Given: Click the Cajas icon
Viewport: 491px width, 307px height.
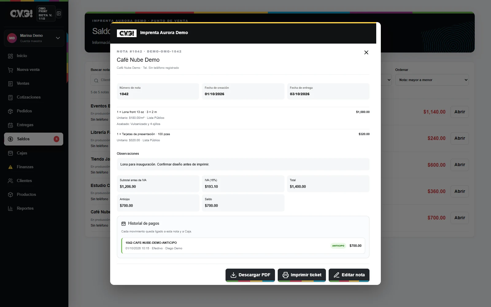Looking at the screenshot, I should (x=10, y=153).
